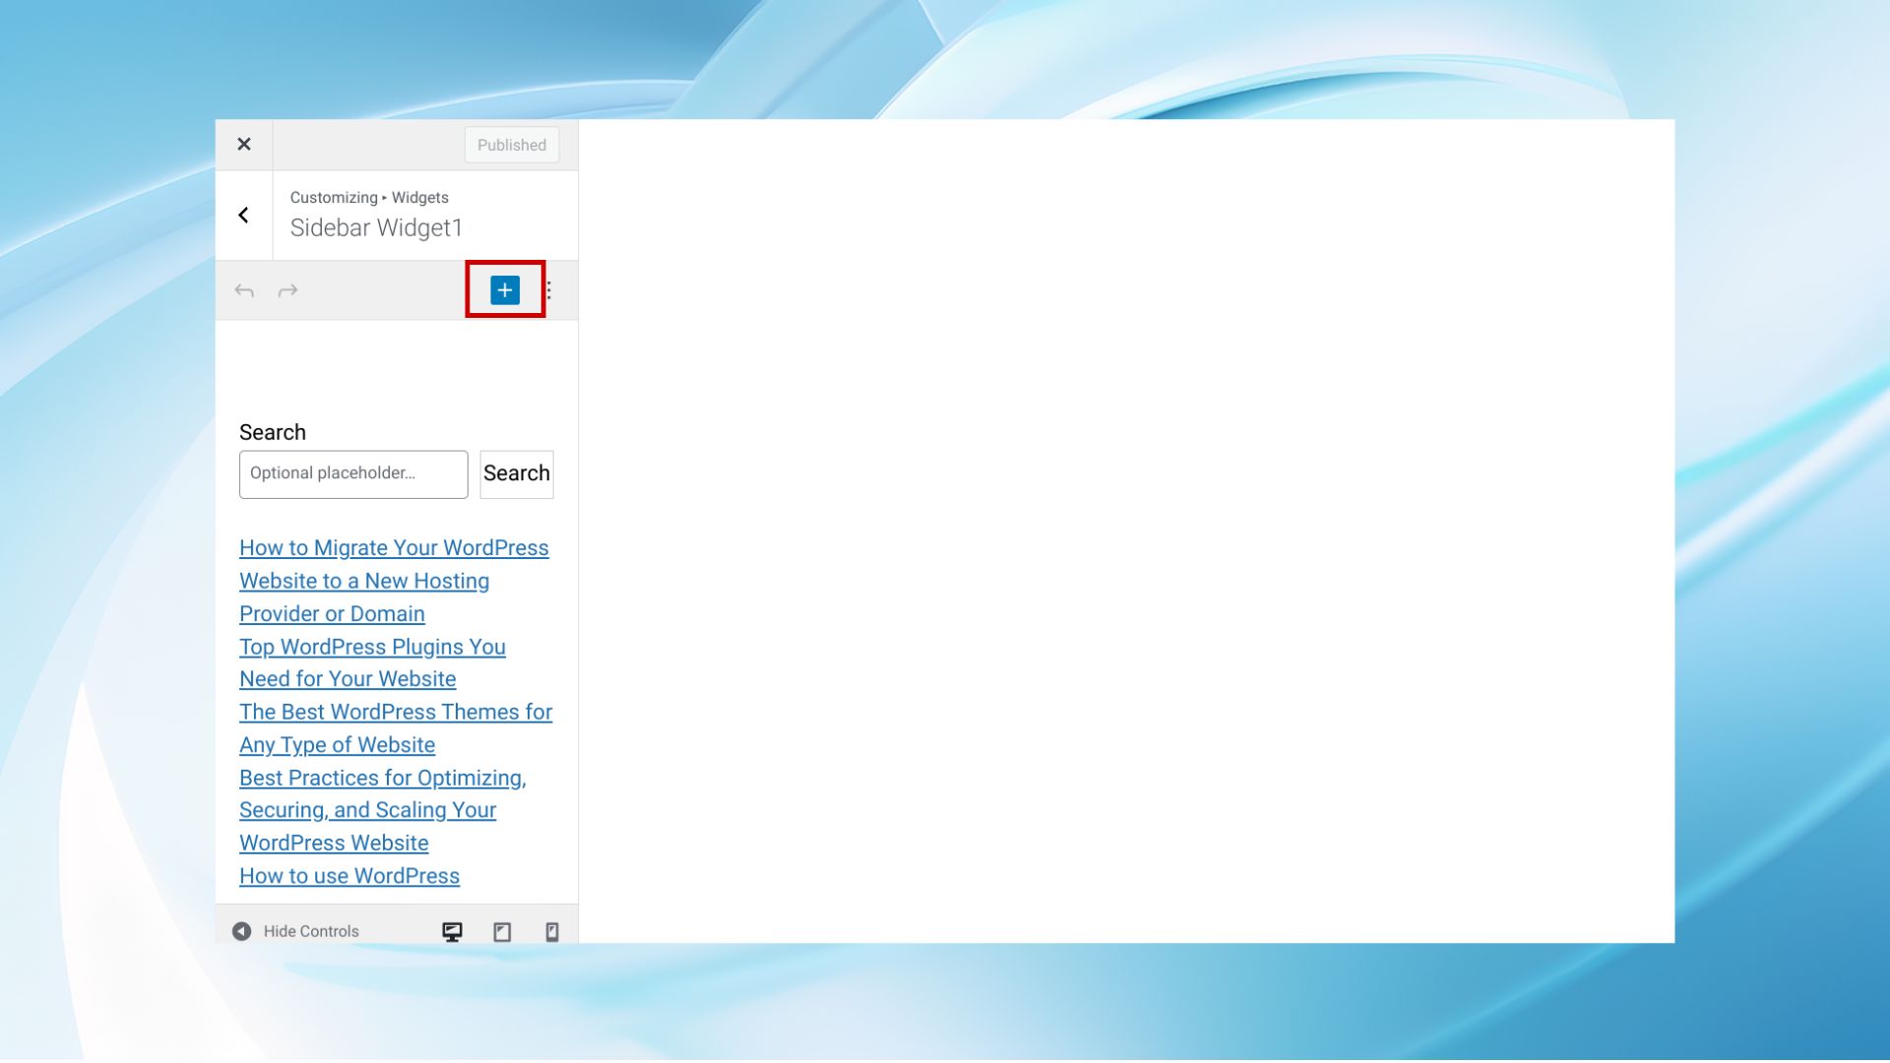The width and height of the screenshot is (1890, 1063).
Task: Click the Widgets breadcrumb text
Action: [419, 198]
